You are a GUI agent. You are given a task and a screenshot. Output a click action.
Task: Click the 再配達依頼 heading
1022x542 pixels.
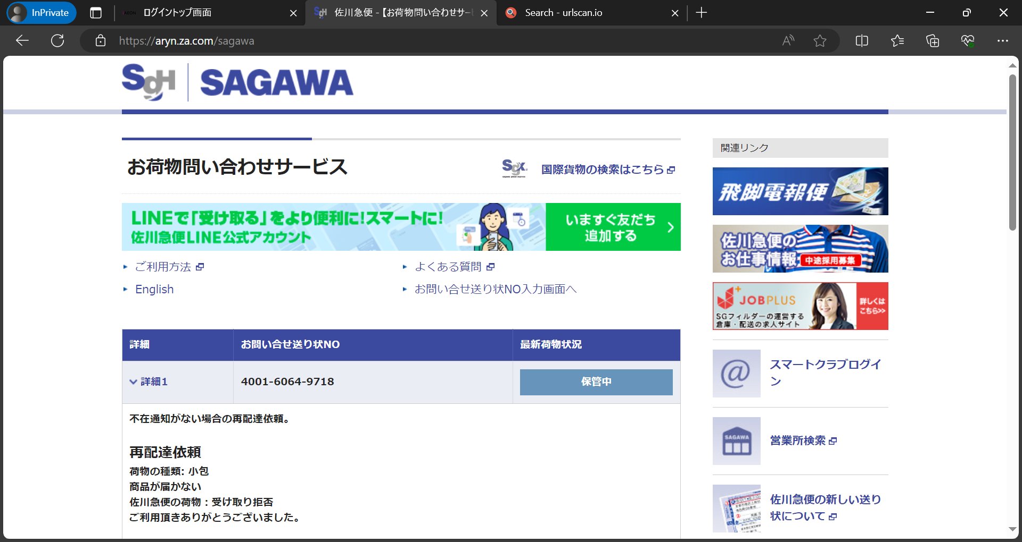165,452
